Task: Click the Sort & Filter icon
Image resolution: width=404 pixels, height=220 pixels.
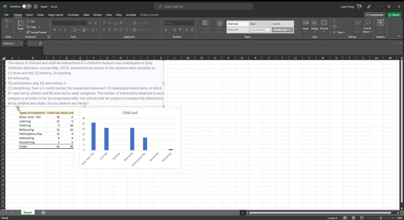Action: click(x=357, y=23)
